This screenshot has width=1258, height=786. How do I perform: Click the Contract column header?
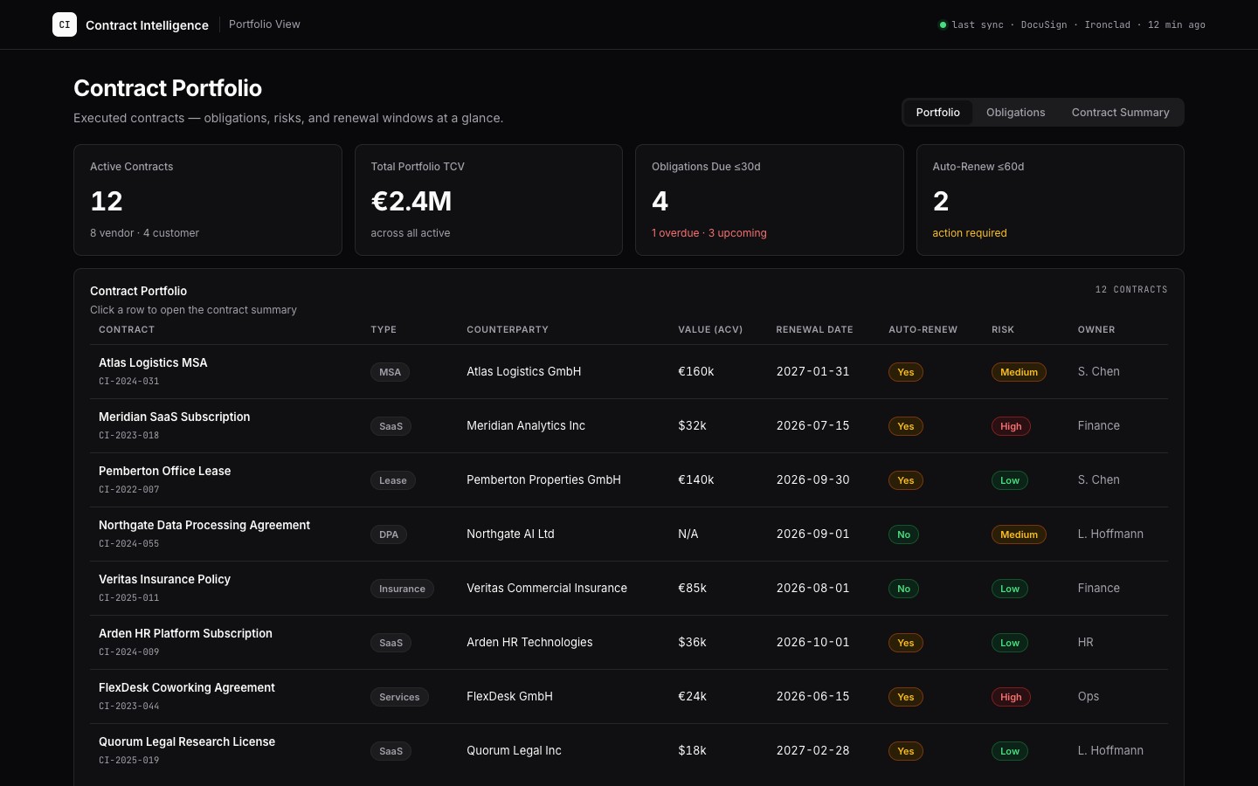pos(127,330)
